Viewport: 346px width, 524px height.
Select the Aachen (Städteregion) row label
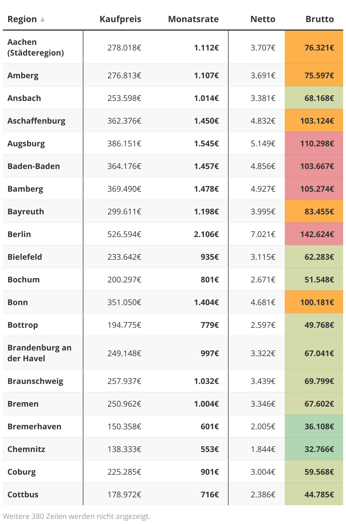click(36, 47)
